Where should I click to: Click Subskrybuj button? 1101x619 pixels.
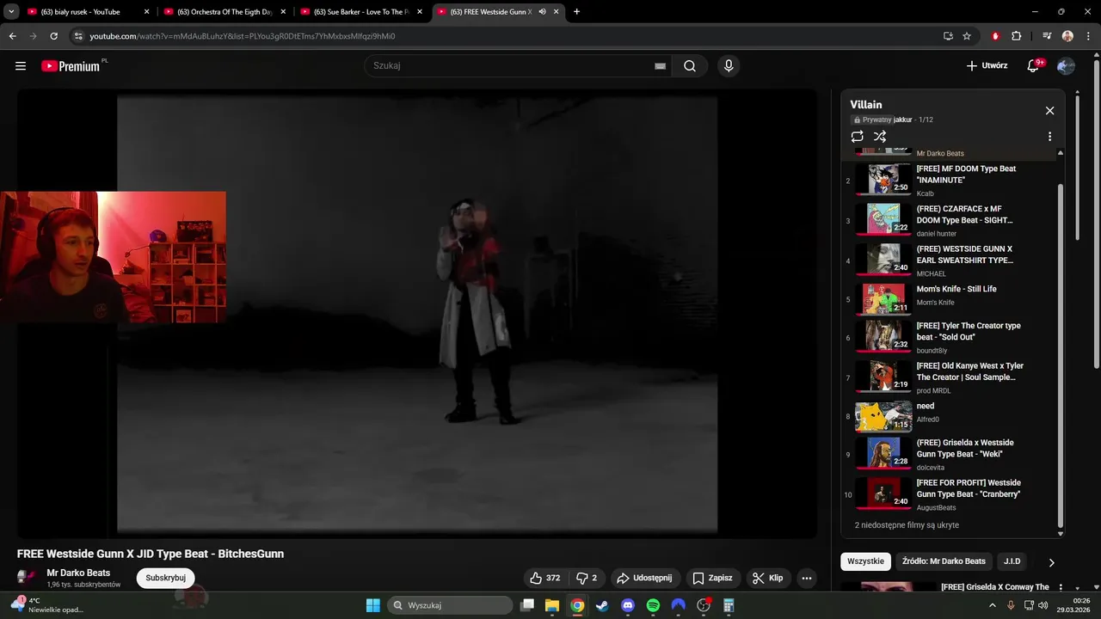165,578
